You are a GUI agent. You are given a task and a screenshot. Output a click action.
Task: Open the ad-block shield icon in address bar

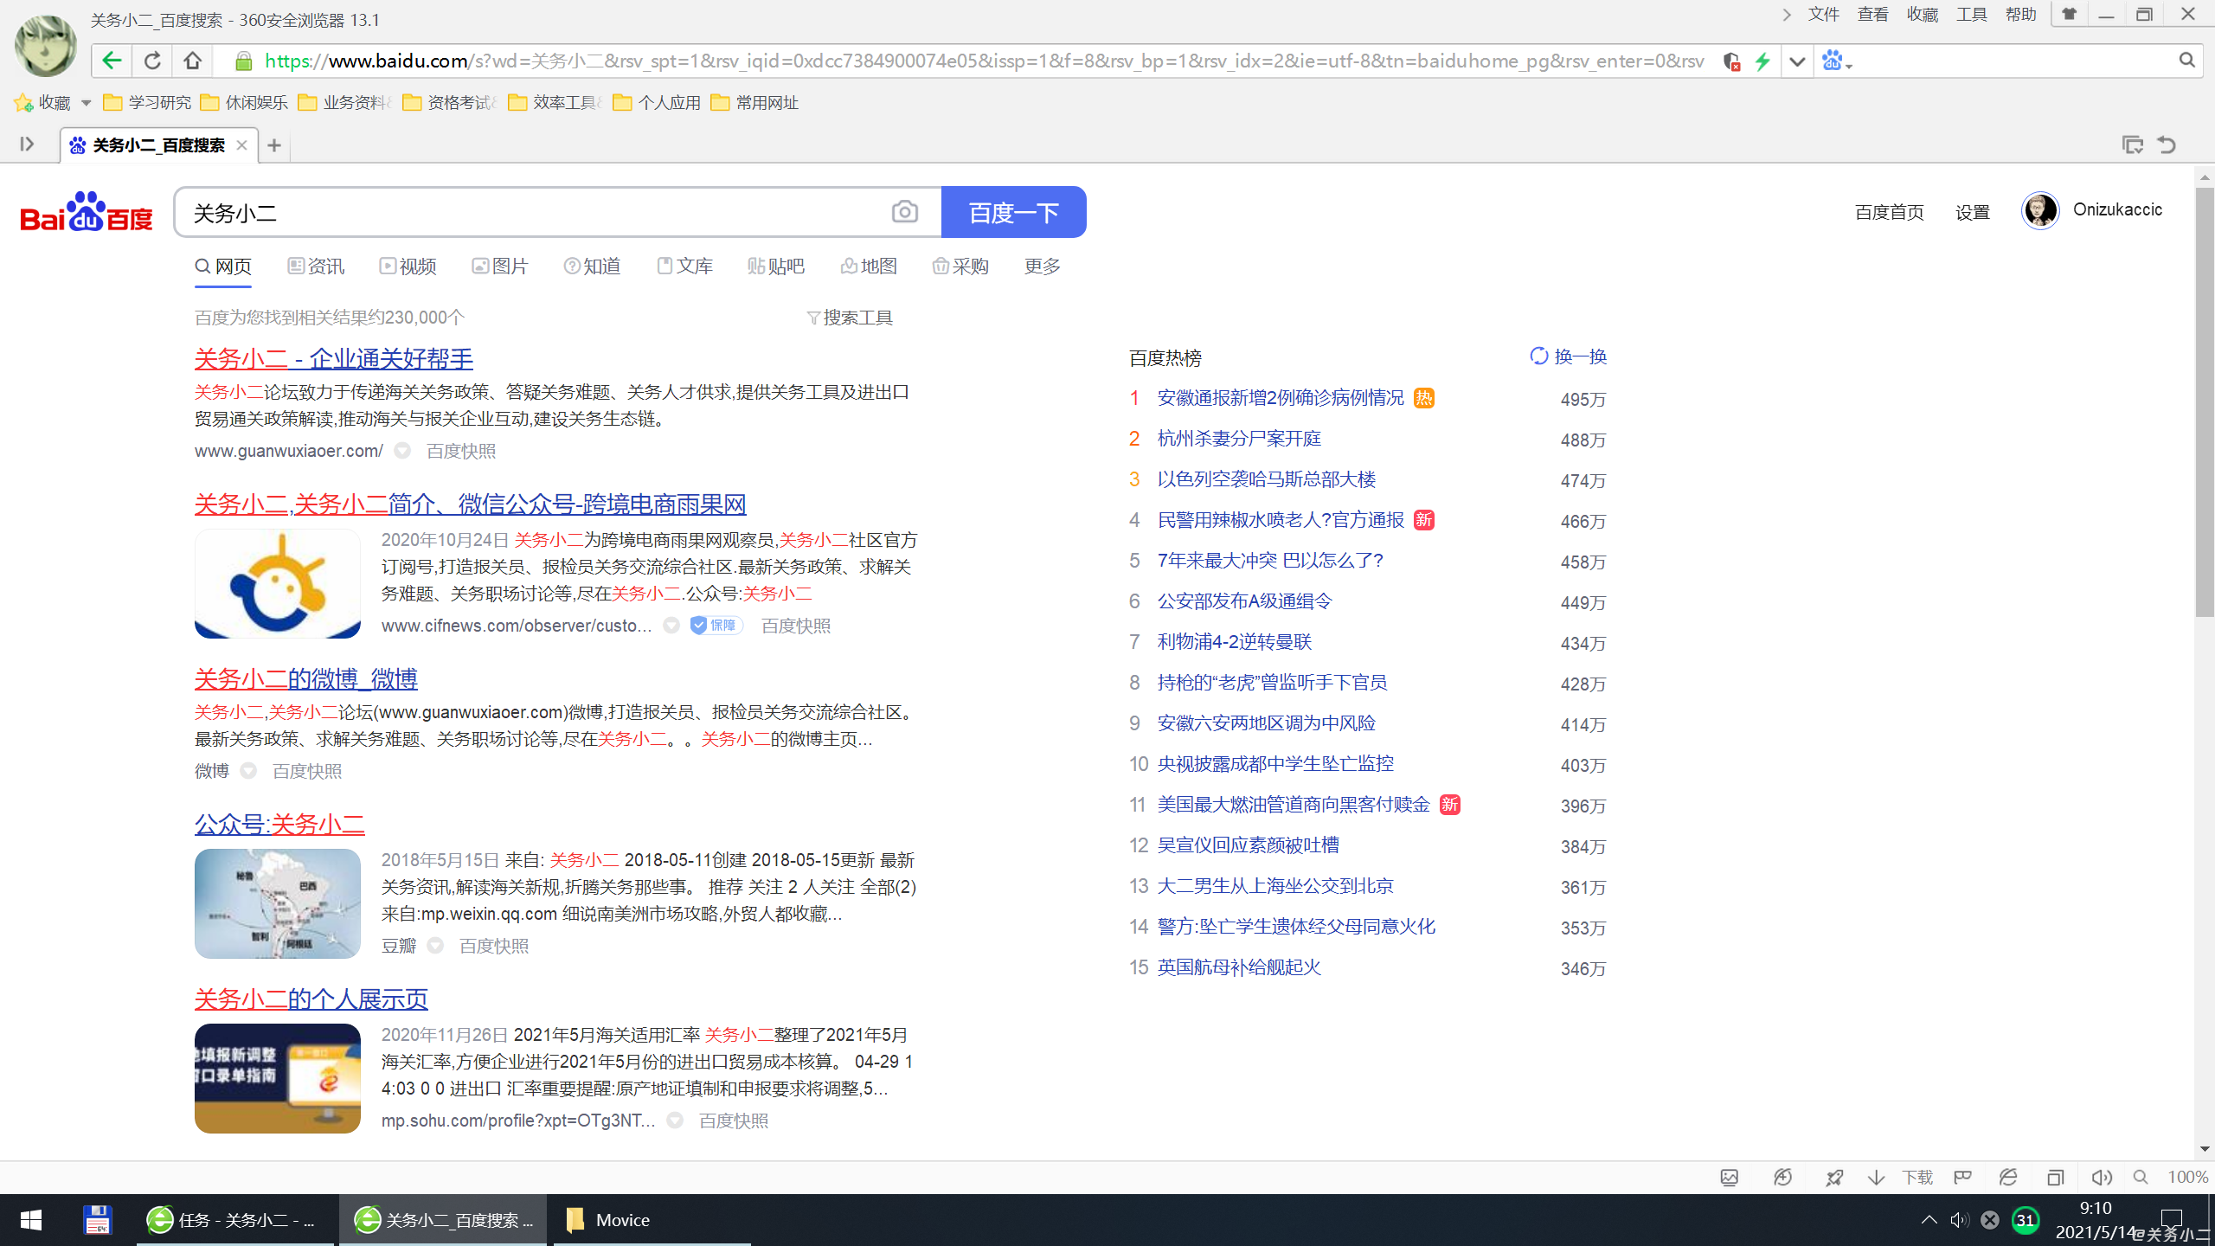pyautogui.click(x=1731, y=61)
